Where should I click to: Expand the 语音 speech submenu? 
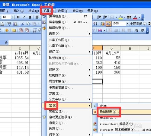(x=67, y=34)
